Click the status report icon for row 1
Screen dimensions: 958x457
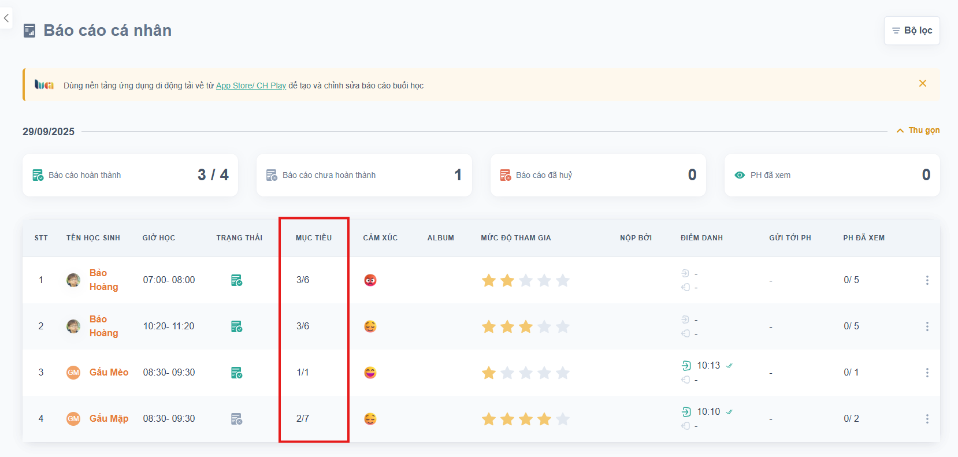[236, 280]
